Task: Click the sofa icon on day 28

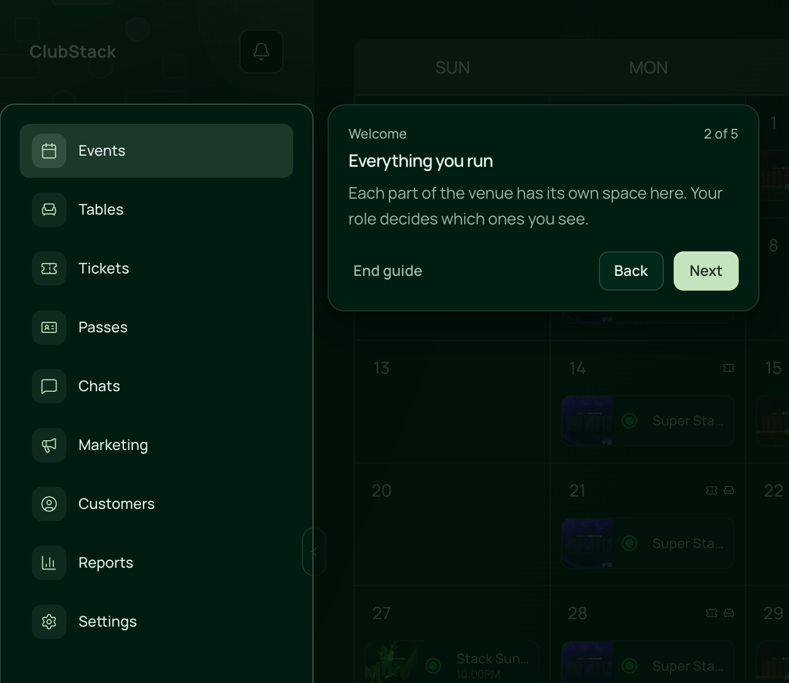Action: point(729,613)
